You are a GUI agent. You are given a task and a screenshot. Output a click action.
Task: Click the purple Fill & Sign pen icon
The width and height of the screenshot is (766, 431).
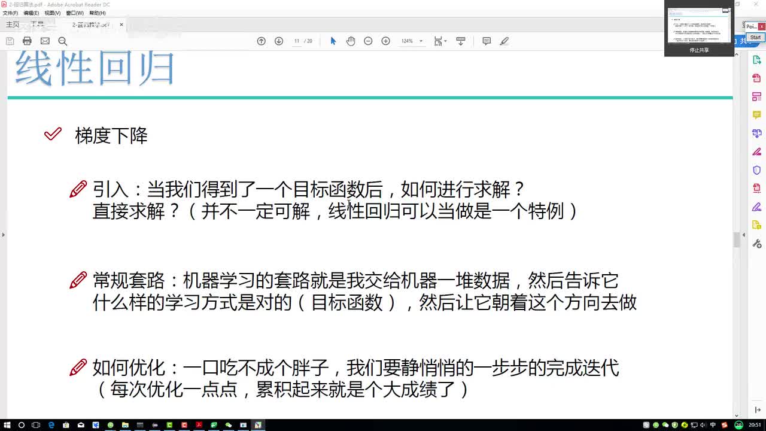click(x=756, y=207)
